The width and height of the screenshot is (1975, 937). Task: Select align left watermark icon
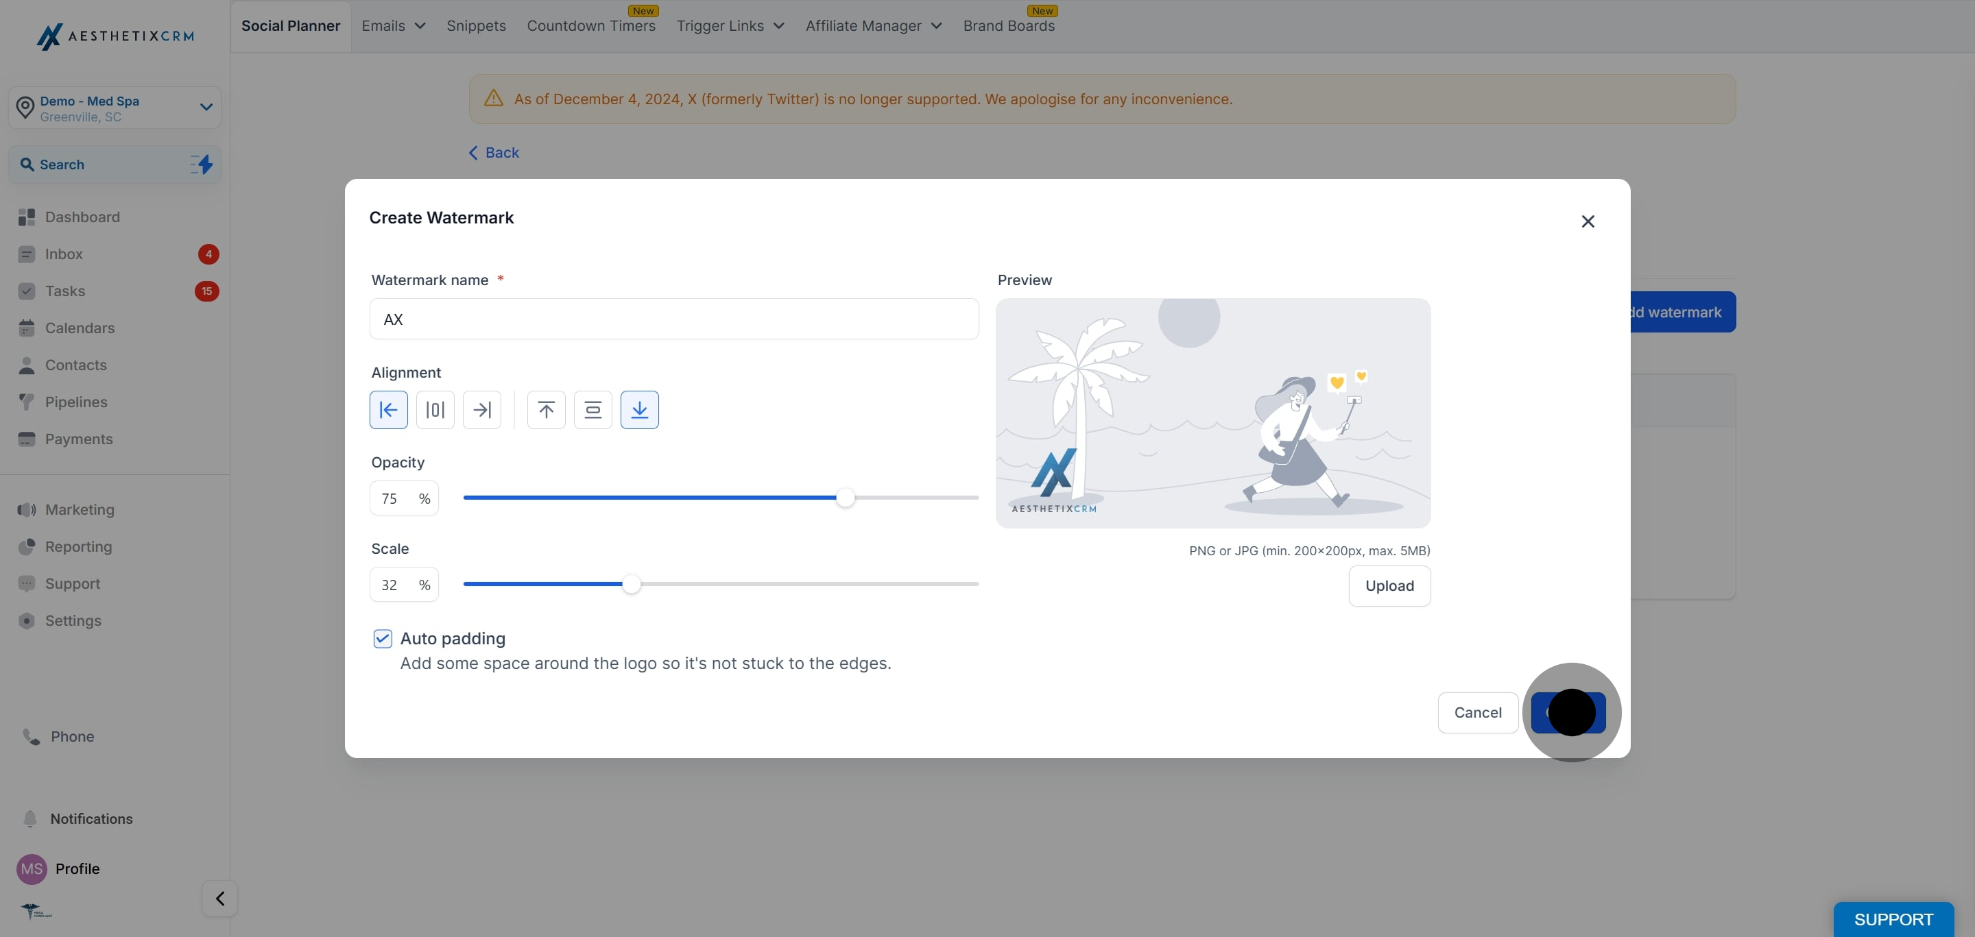(389, 410)
